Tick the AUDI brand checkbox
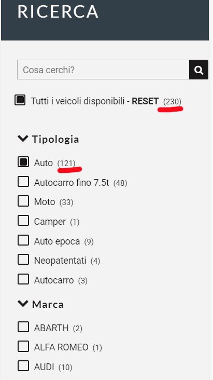The width and height of the screenshot is (213, 380). pyautogui.click(x=23, y=366)
